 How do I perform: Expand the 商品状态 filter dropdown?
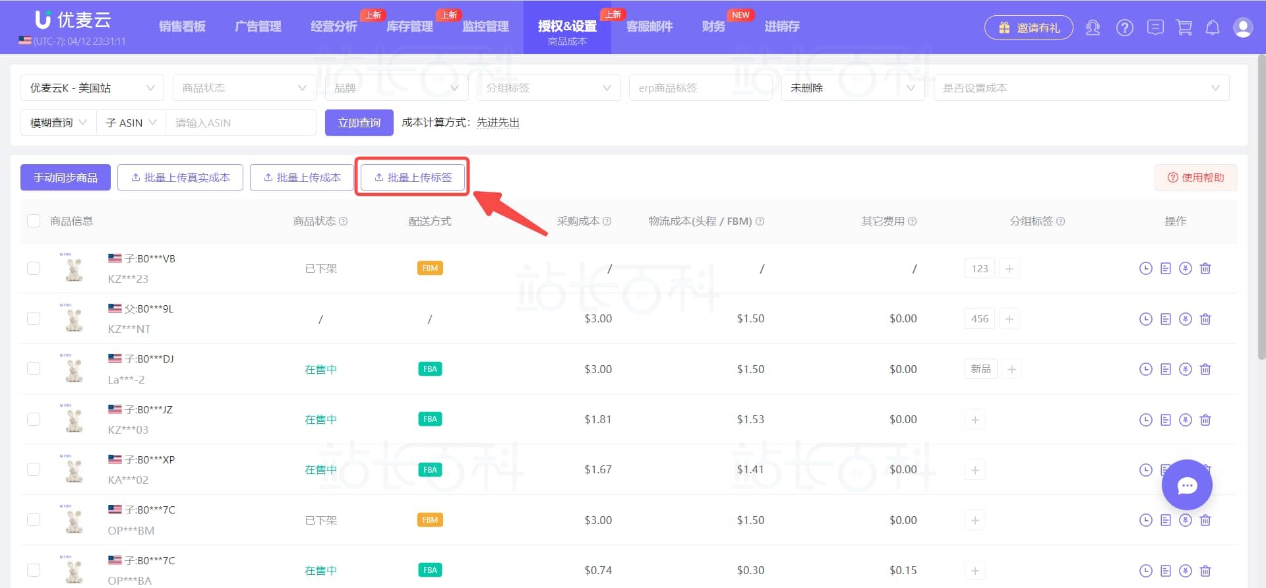(x=244, y=88)
